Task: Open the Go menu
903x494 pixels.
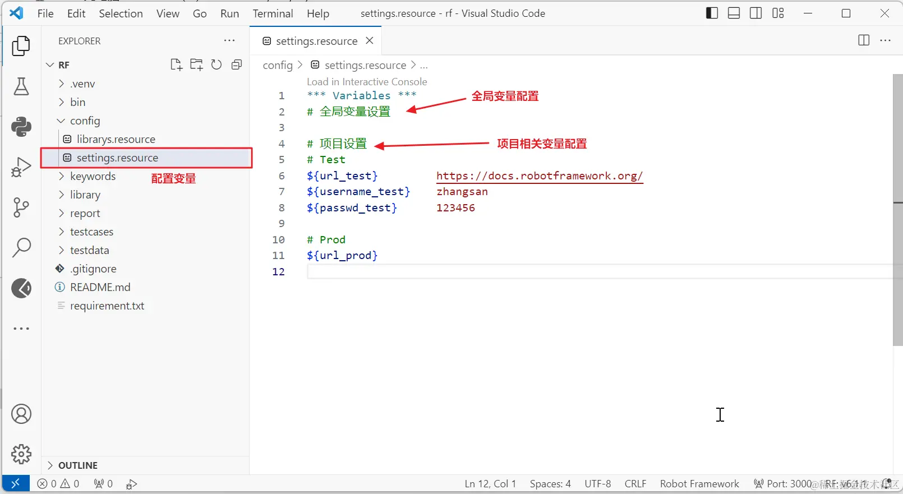Action: coord(200,13)
